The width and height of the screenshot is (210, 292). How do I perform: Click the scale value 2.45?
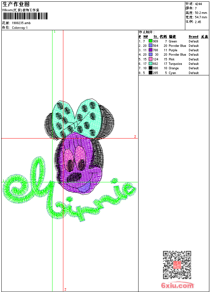[x=198, y=22]
